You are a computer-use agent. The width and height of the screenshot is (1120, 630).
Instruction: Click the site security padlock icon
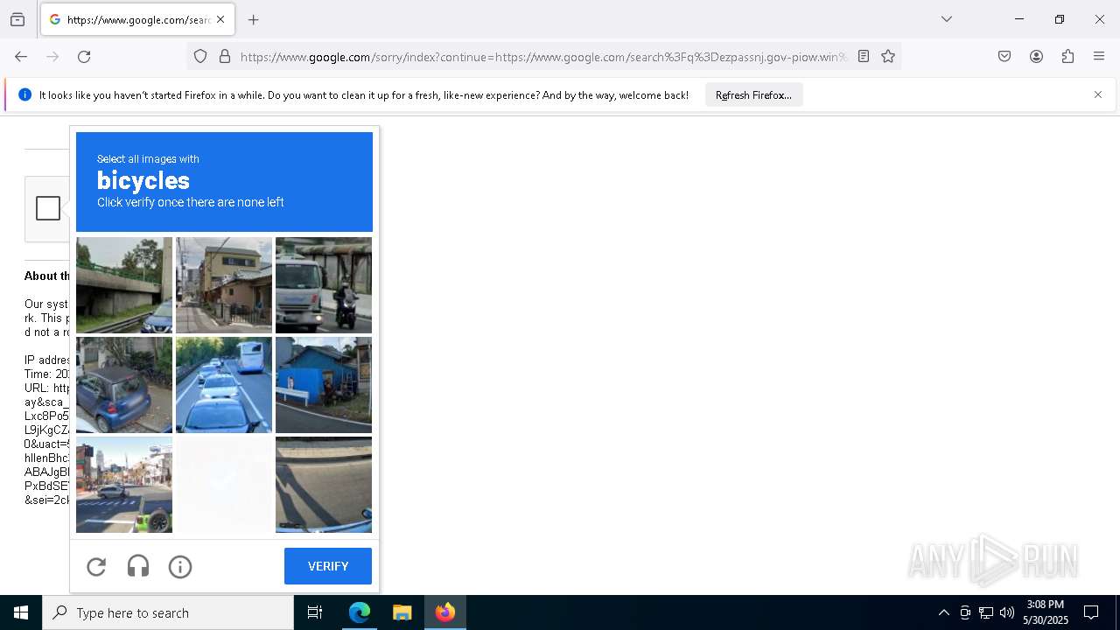tap(225, 57)
